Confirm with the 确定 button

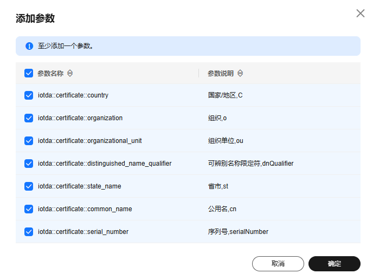[x=334, y=264]
